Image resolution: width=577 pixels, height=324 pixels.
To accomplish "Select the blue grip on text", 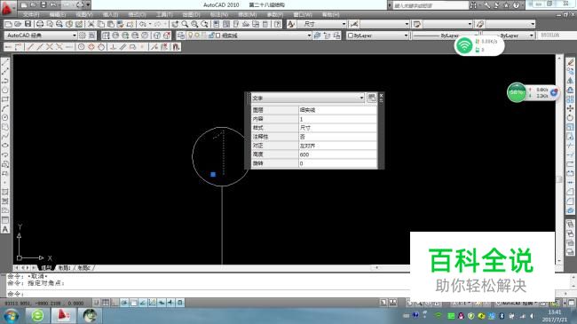I will pos(213,174).
